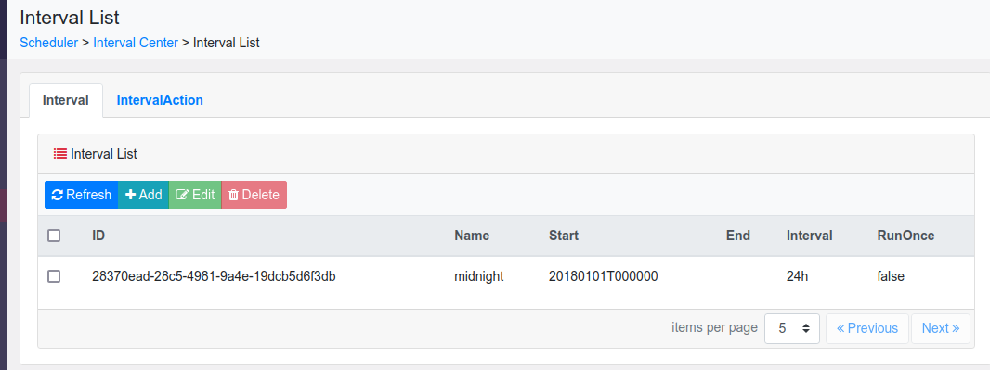Image resolution: width=990 pixels, height=370 pixels.
Task: Open the Scheduler breadcrumb link
Action: coord(48,43)
